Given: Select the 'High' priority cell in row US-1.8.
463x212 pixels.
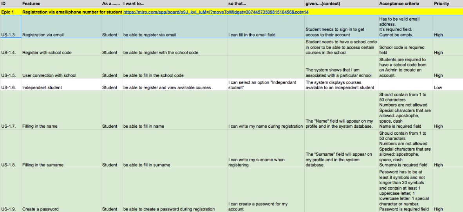Looking at the screenshot, I should (x=448, y=149).
